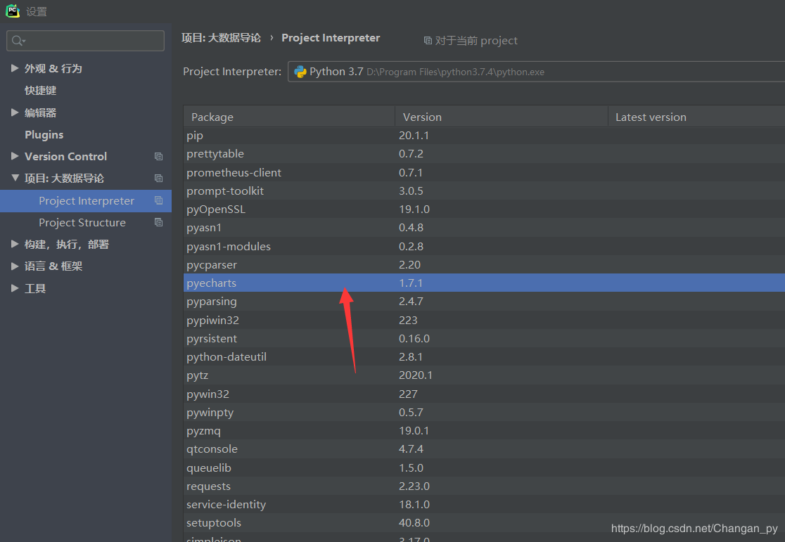Click version 1.7.1 of pyecharts
The width and height of the screenshot is (785, 542).
point(411,283)
